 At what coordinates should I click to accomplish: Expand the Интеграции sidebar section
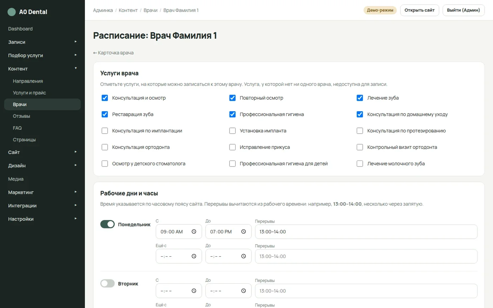tap(42, 206)
